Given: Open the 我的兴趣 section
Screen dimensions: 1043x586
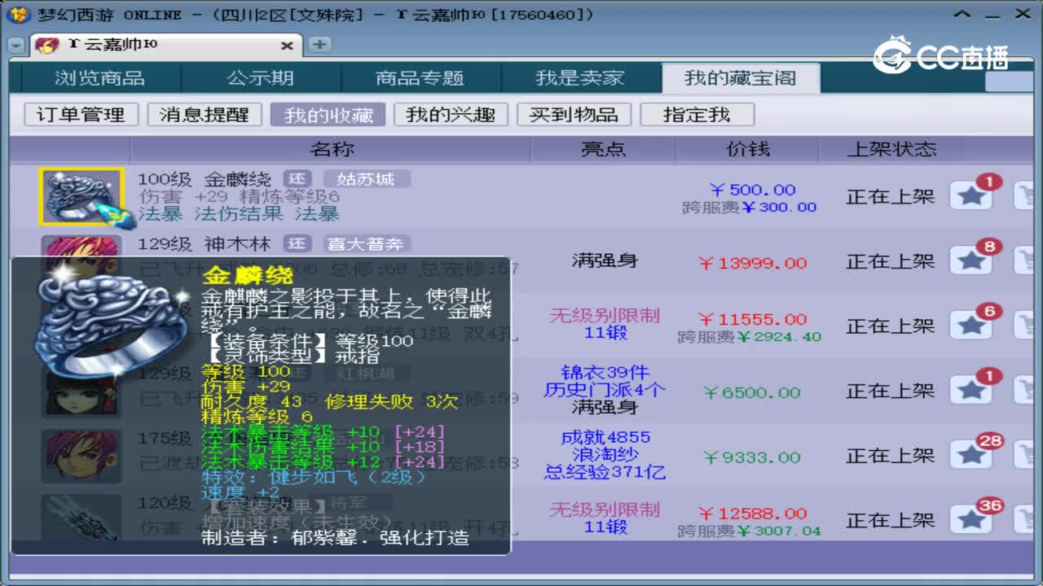Looking at the screenshot, I should pos(451,115).
